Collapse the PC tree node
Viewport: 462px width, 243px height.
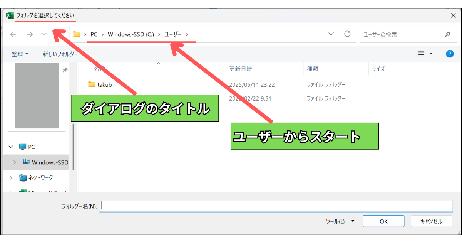point(10,147)
